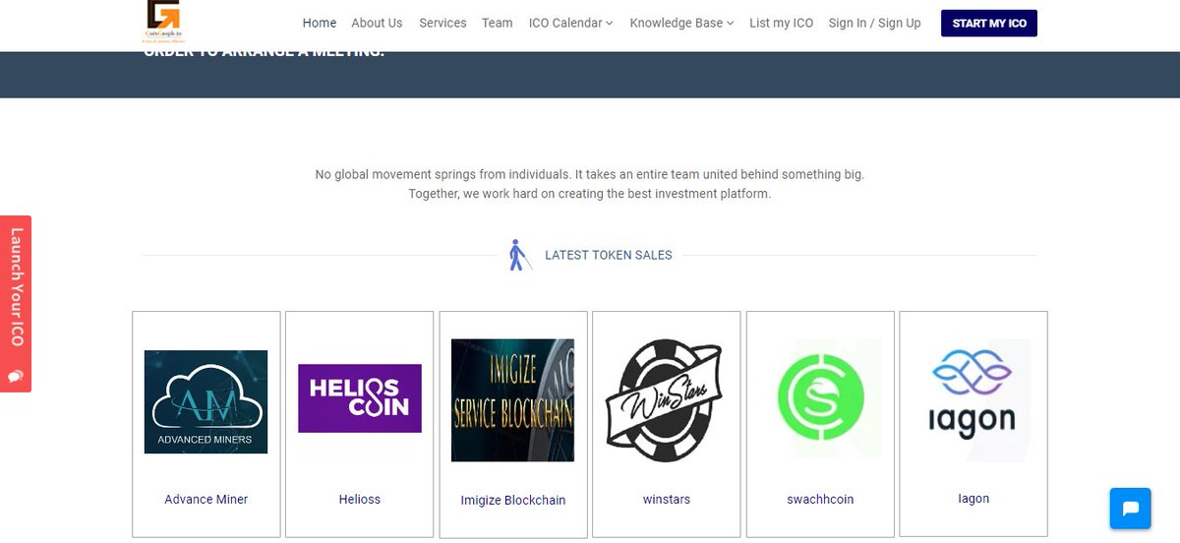The height and width of the screenshot is (543, 1180).
Task: Click the Imigize Blockchain title link
Action: (x=513, y=500)
